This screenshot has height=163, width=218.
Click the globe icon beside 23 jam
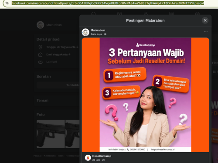pyautogui.click(x=103, y=160)
